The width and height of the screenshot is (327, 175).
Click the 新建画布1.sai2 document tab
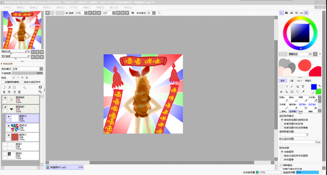pyautogui.click(x=64, y=167)
